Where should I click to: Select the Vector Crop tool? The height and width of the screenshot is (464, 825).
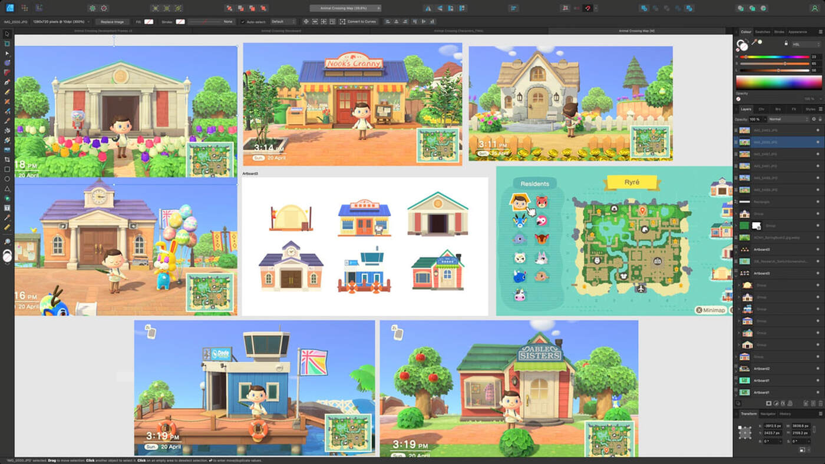tap(7, 159)
